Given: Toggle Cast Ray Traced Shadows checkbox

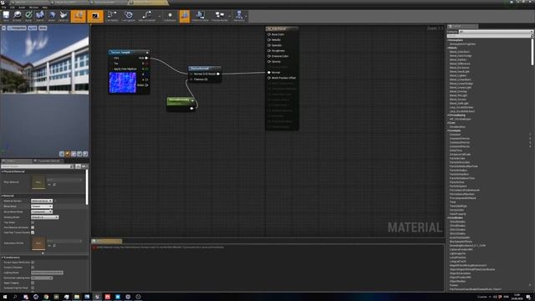Looking at the screenshot, I should [x=33, y=232].
